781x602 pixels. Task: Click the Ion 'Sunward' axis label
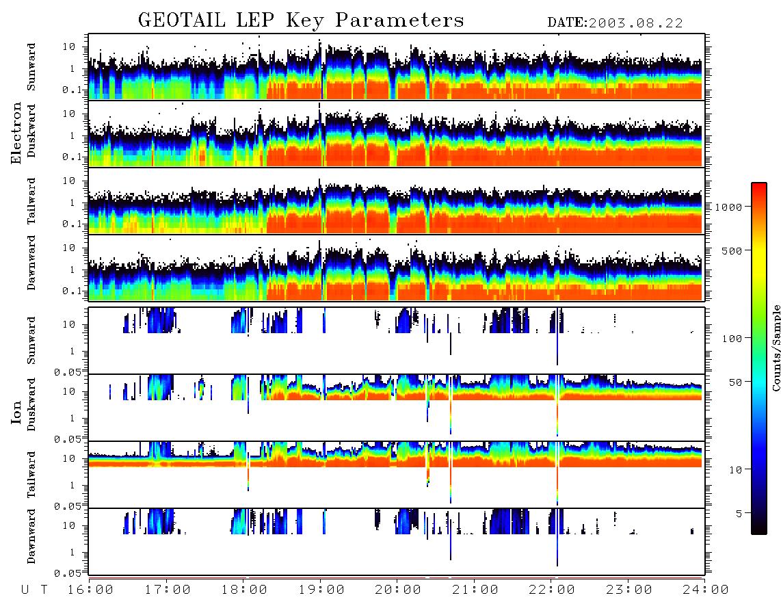coord(31,341)
